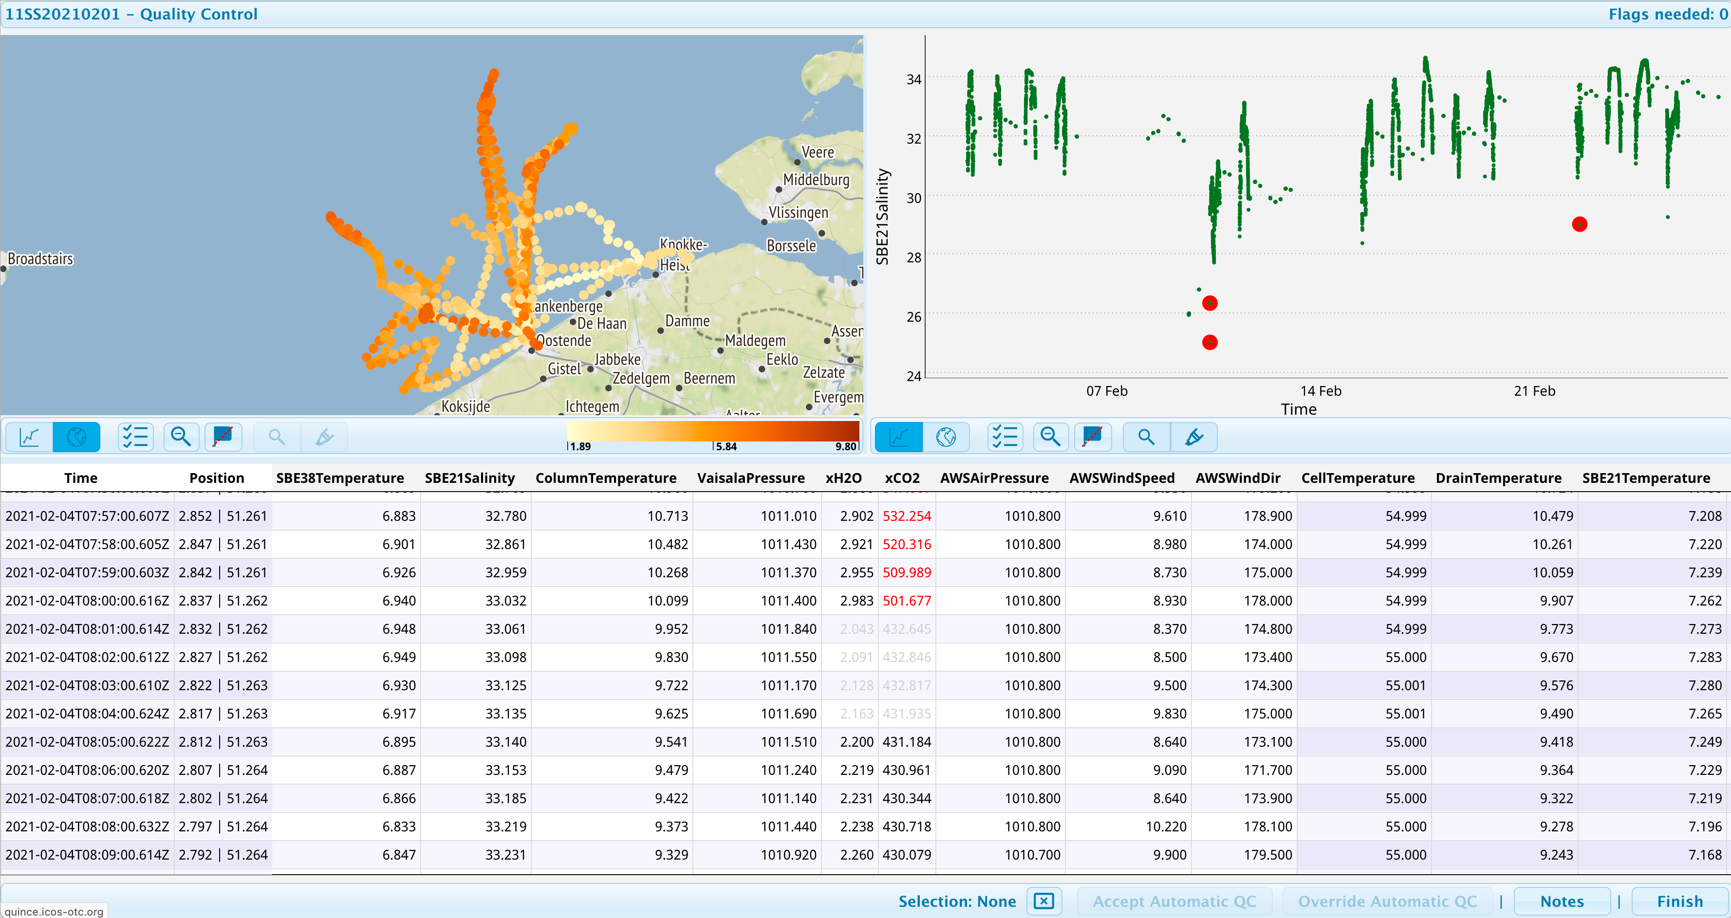Viewport: 1731px width, 918px height.
Task: Reset zoom on the left map panel
Action: 181,437
